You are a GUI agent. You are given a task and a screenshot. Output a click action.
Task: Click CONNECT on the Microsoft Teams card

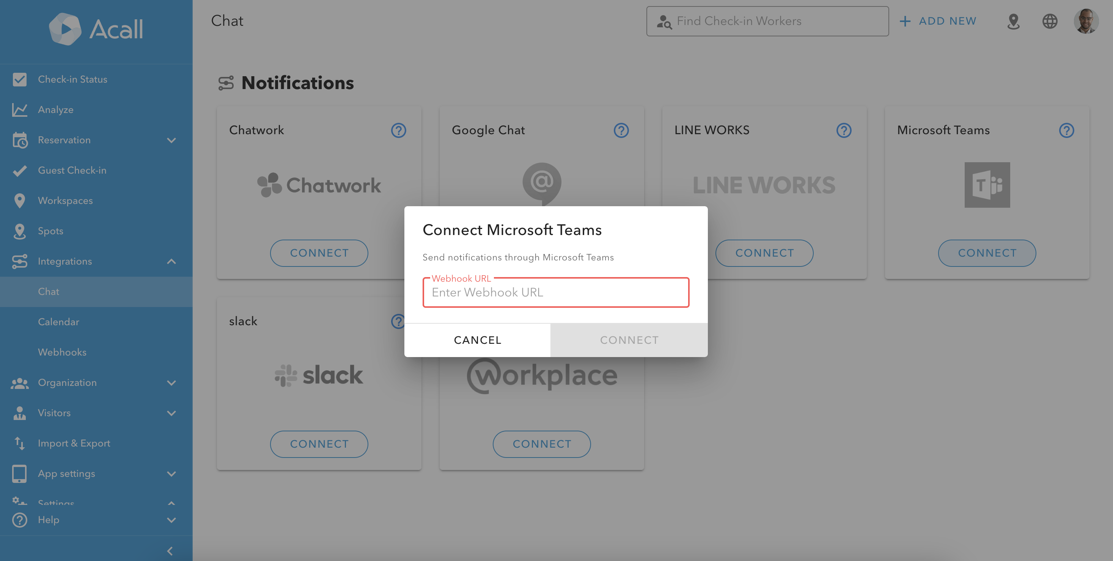(987, 253)
